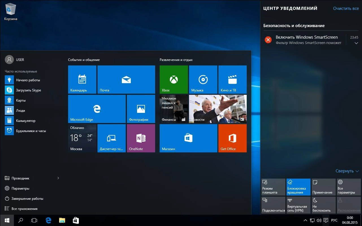Open the Календарь tile
Viewport: 362px width, 226px height.
pos(82,80)
